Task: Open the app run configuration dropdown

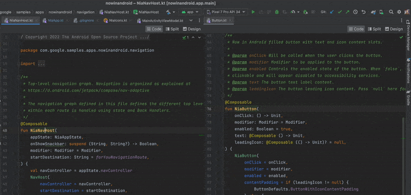Action: (x=190, y=12)
